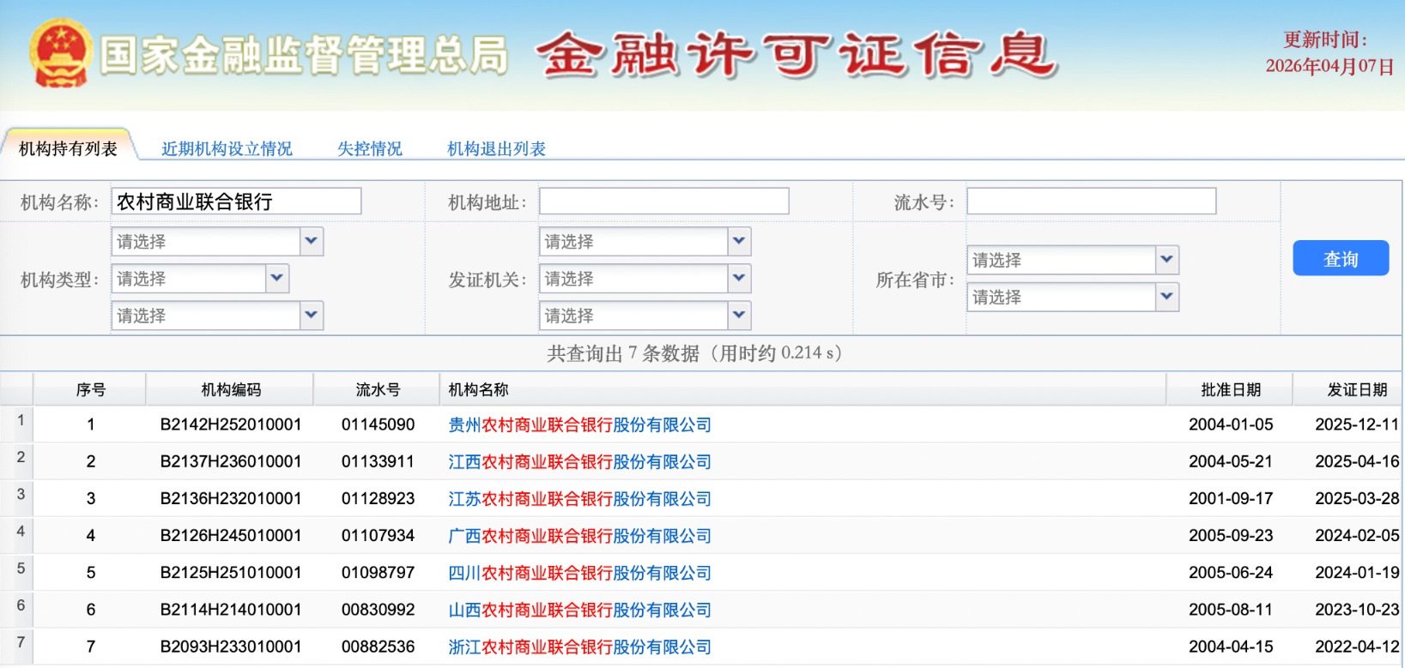
Task: Click issue date 2025-12-11
Action: click(x=1357, y=424)
